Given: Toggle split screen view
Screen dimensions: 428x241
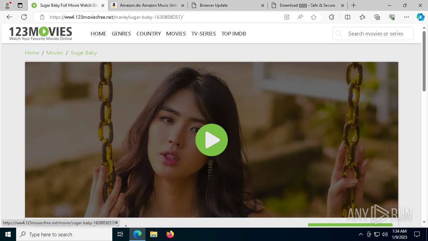Looking at the screenshot, I should (x=347, y=17).
